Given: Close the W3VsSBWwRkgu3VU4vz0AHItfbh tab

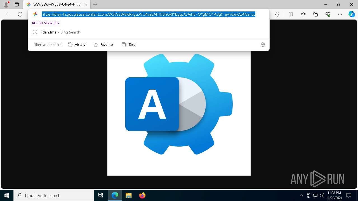Looking at the screenshot, I should click(86, 4).
